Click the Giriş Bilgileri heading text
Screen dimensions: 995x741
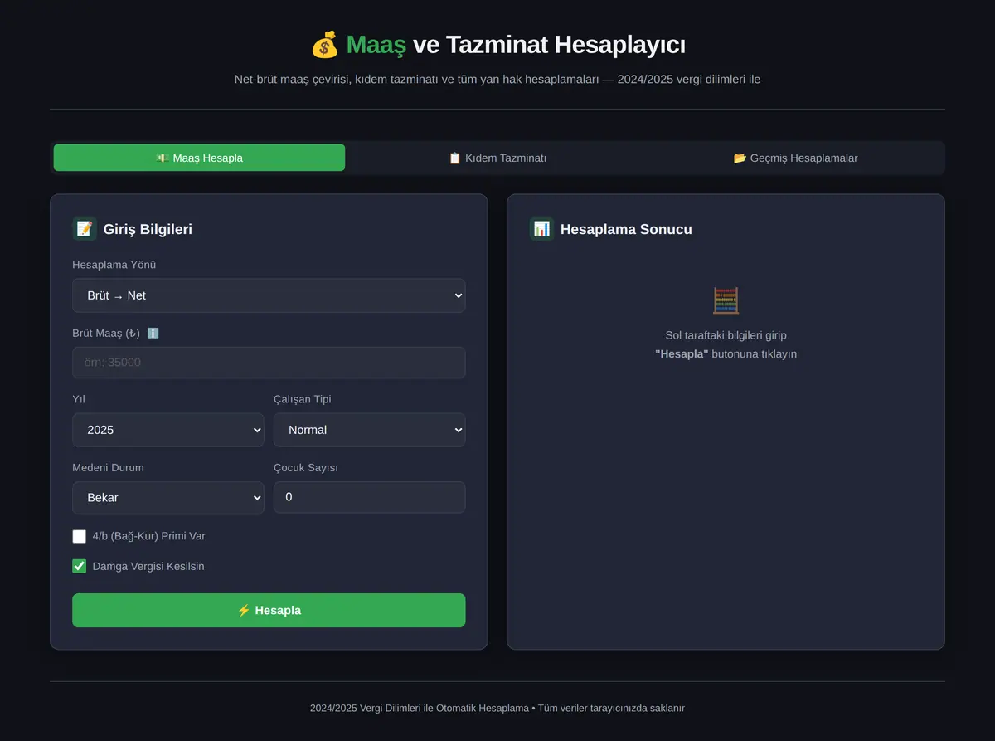coord(148,229)
